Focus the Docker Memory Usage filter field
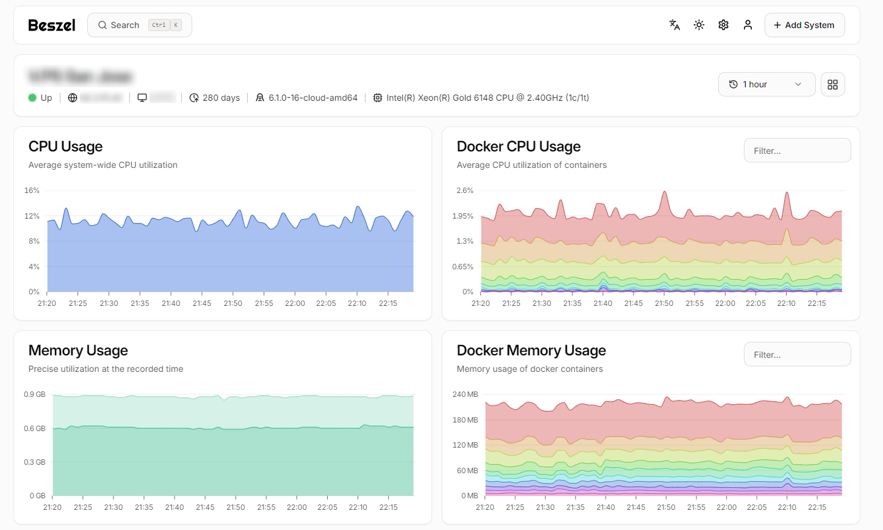This screenshot has width=883, height=530. tap(797, 354)
